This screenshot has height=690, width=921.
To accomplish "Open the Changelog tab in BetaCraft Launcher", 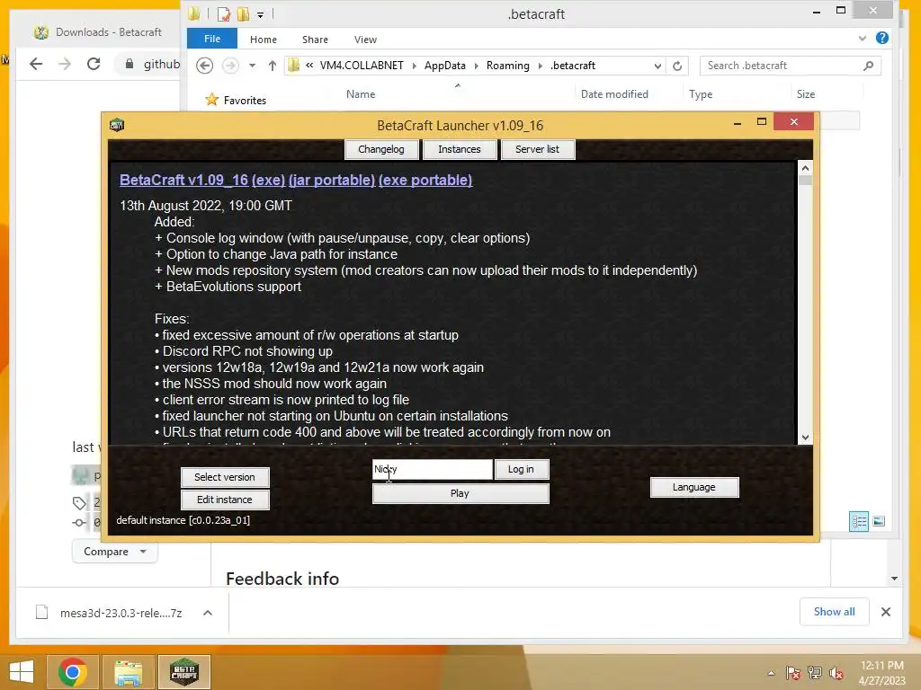I will 381,149.
